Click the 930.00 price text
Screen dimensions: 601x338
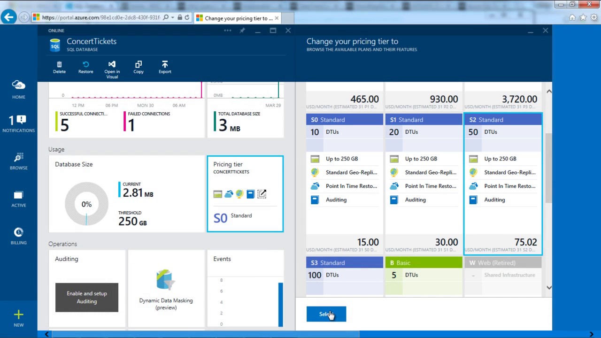click(444, 99)
